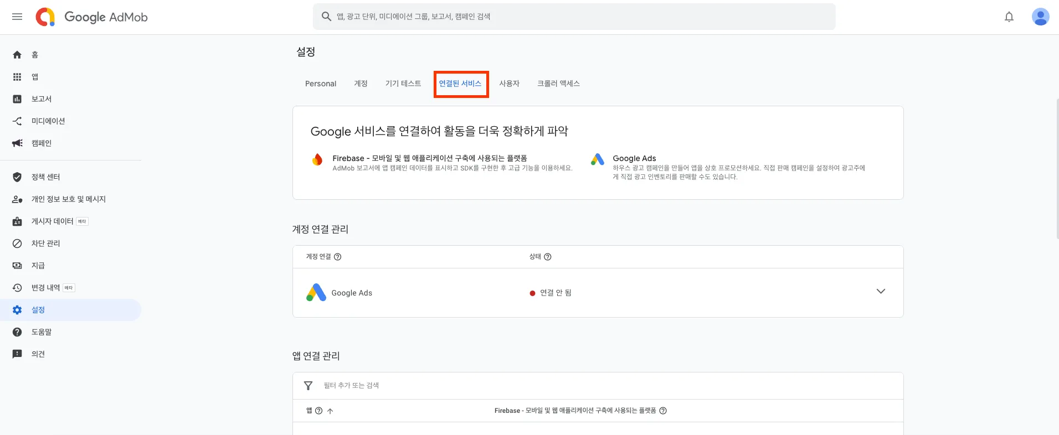Switch to the 사용자 tab
1059x435 pixels.
tap(509, 84)
